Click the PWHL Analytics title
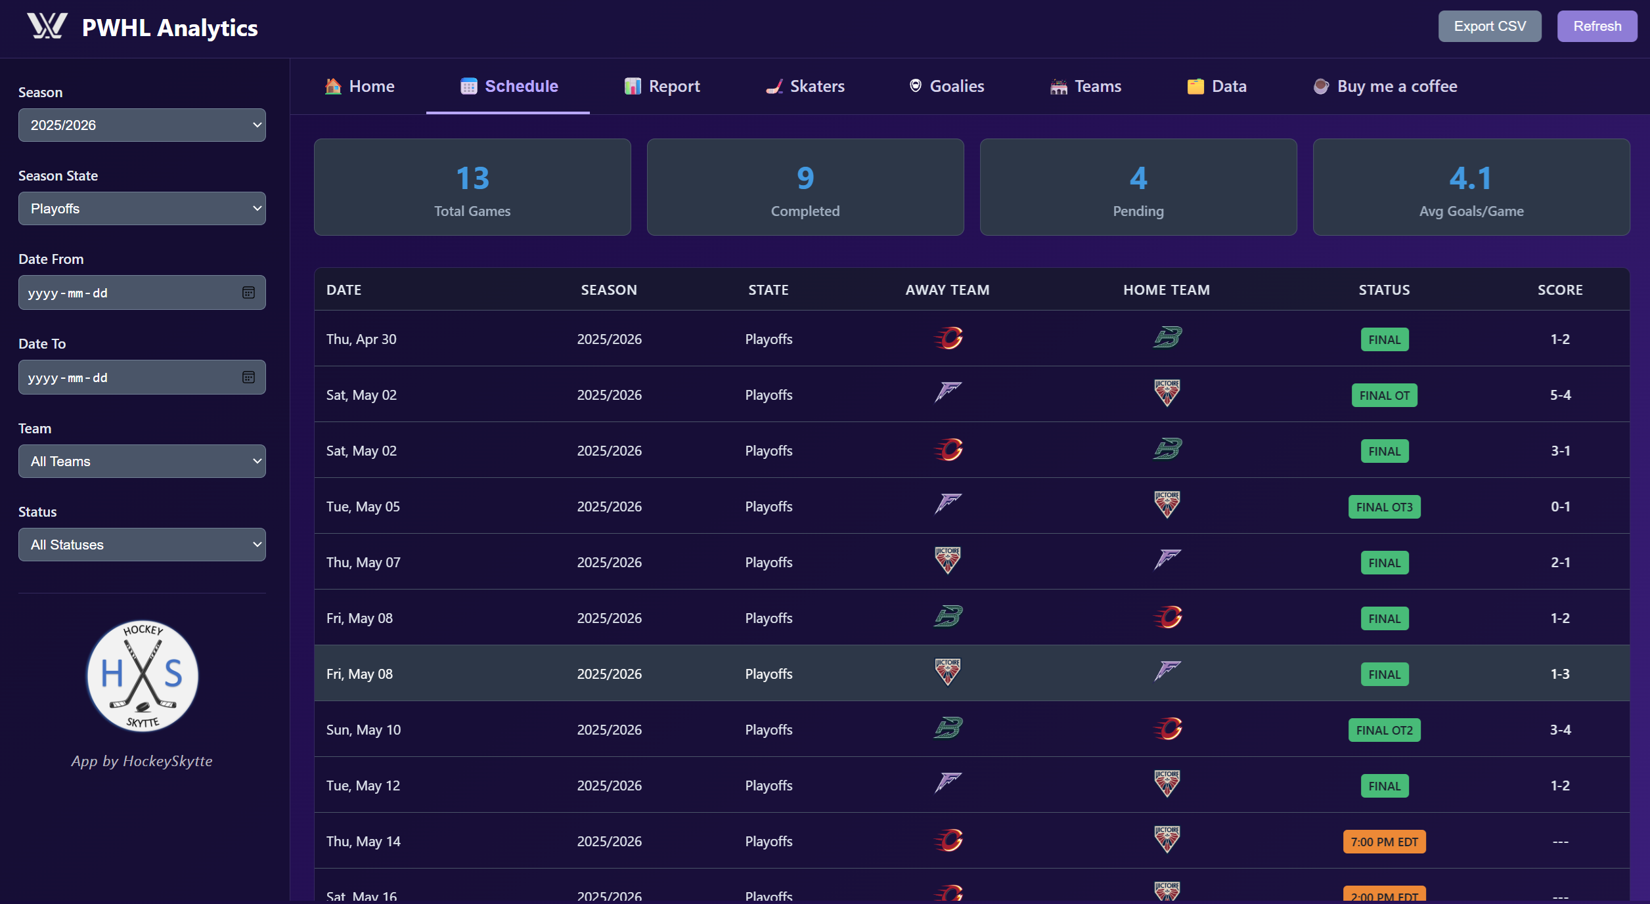The height and width of the screenshot is (904, 1650). point(169,28)
